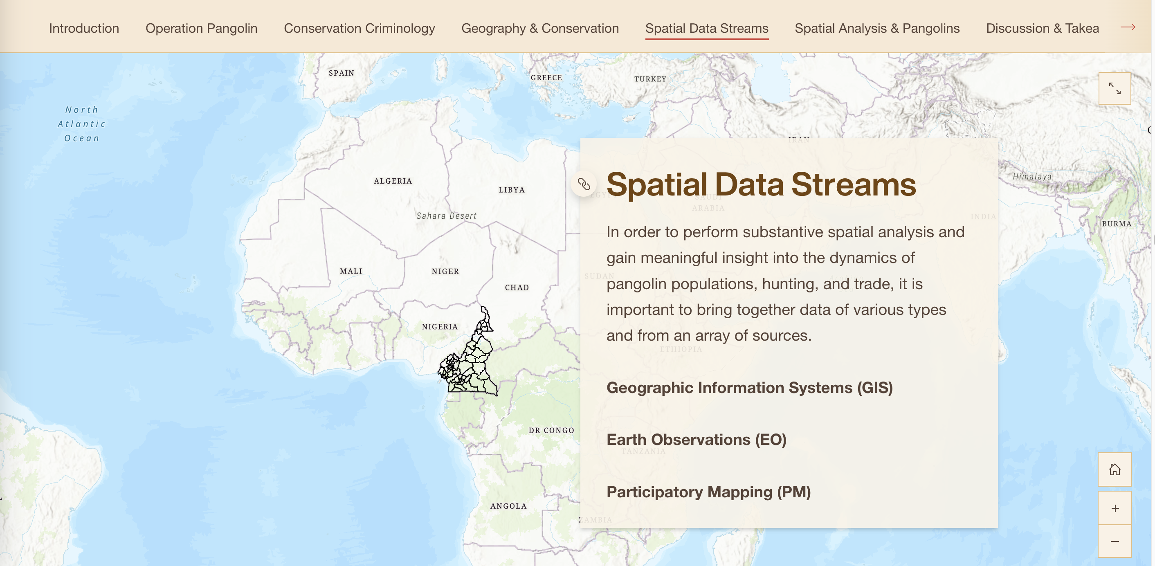Click the TURKEY label on the map

[650, 79]
